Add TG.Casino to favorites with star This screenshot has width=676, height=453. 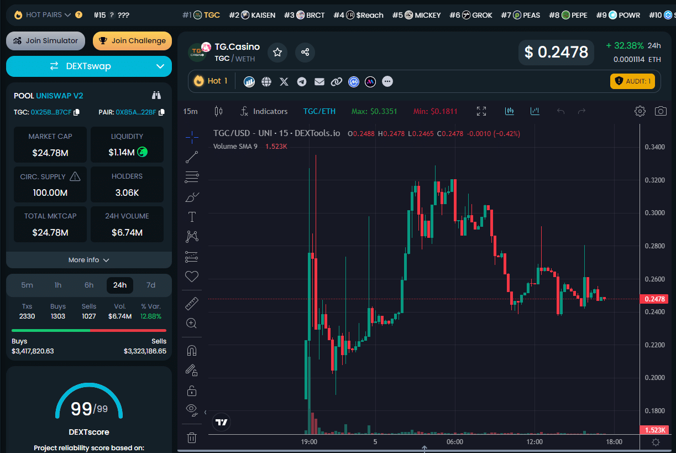(277, 53)
